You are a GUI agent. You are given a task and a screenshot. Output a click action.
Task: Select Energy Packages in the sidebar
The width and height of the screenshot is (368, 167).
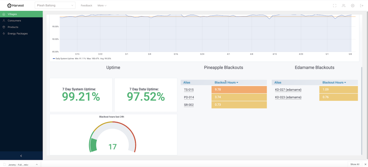point(18,34)
